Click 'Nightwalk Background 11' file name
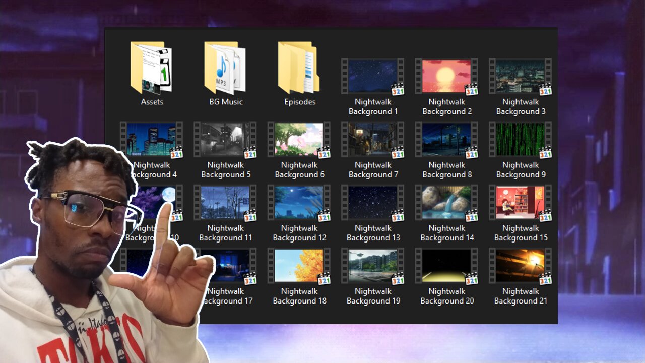 [x=226, y=233]
